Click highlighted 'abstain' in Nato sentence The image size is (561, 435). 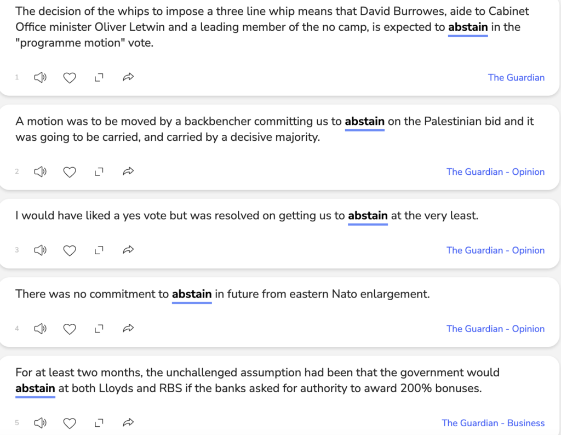tap(192, 294)
